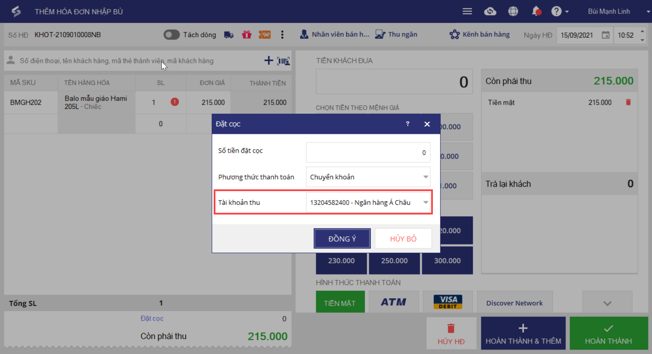Click HOÀN THÀNH & THÊM

coord(523,334)
